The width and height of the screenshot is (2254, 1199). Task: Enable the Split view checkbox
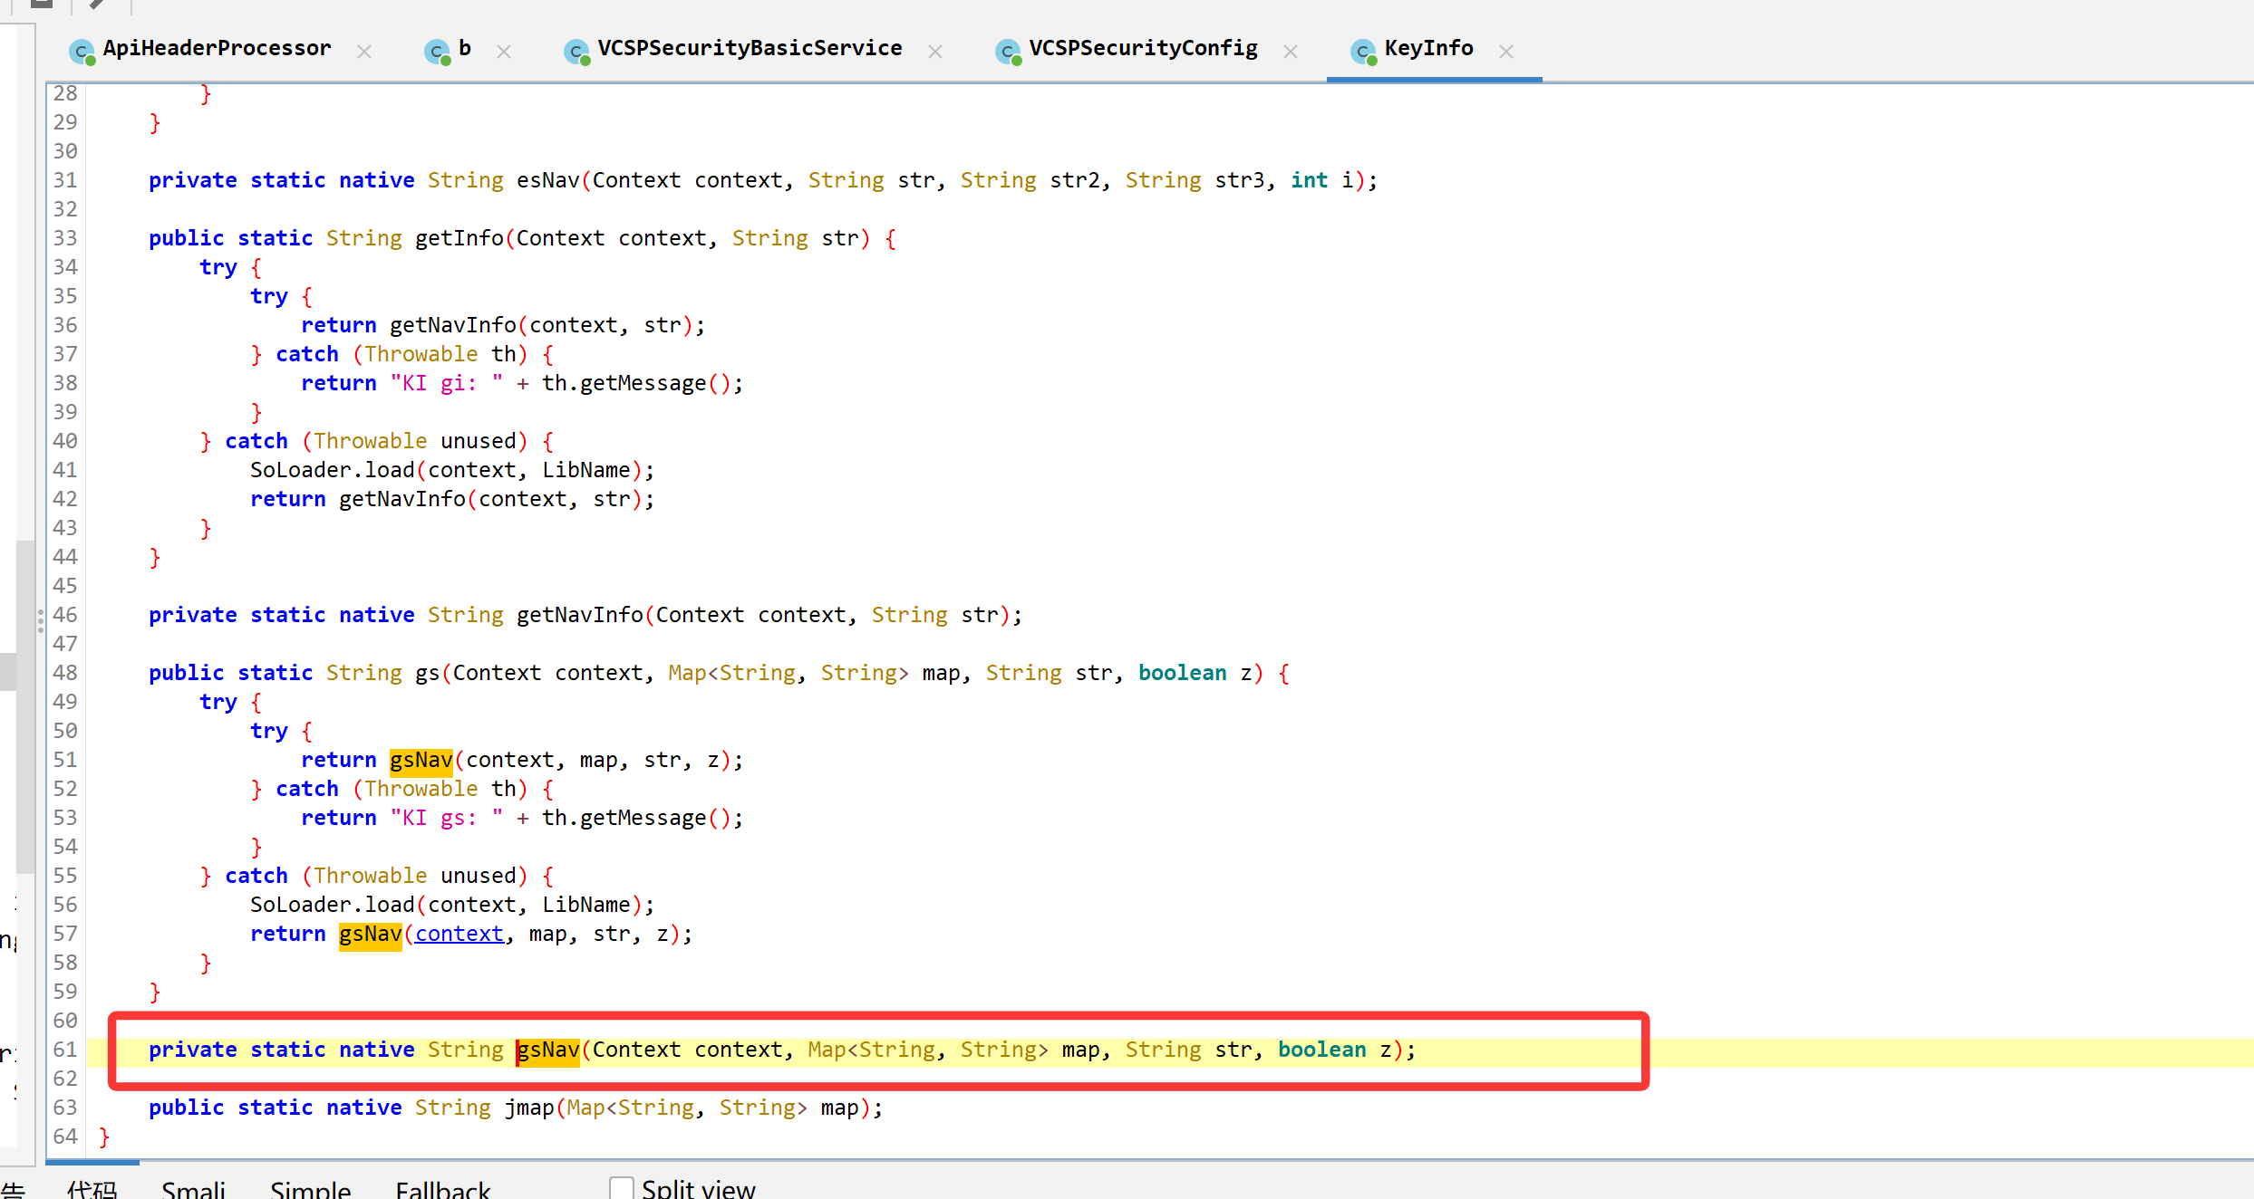(x=622, y=1188)
